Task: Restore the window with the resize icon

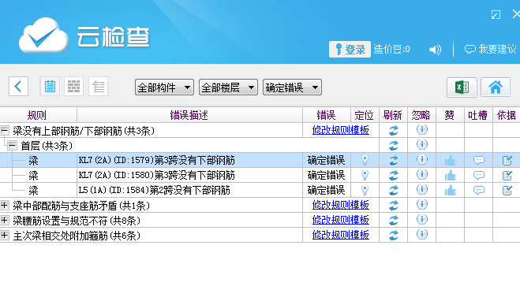Action: (x=496, y=14)
